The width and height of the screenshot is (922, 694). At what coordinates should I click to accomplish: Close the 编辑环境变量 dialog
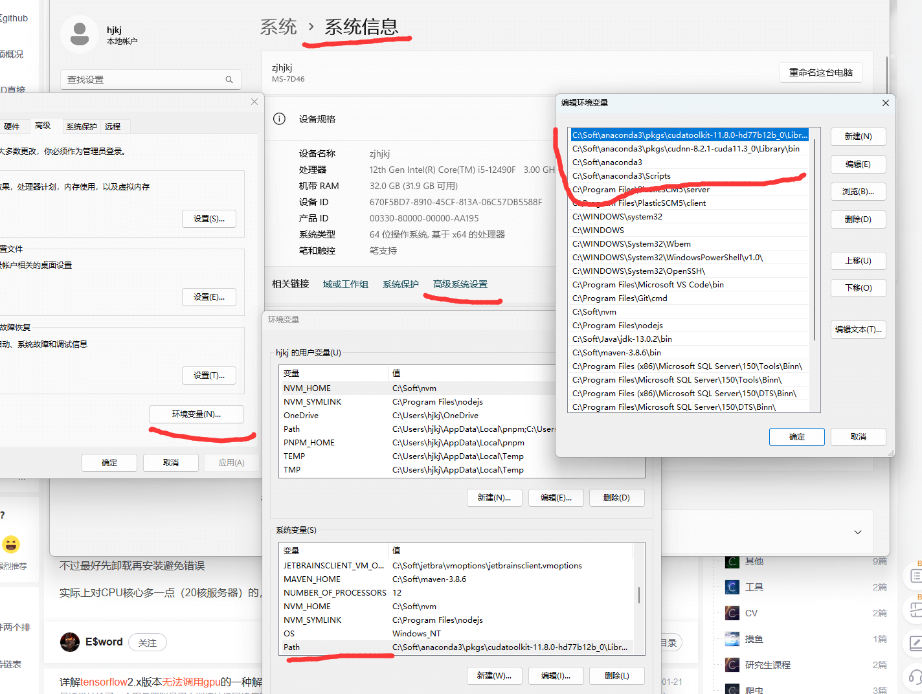pyautogui.click(x=885, y=103)
